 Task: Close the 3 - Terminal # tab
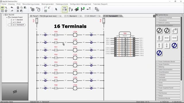point(121,16)
